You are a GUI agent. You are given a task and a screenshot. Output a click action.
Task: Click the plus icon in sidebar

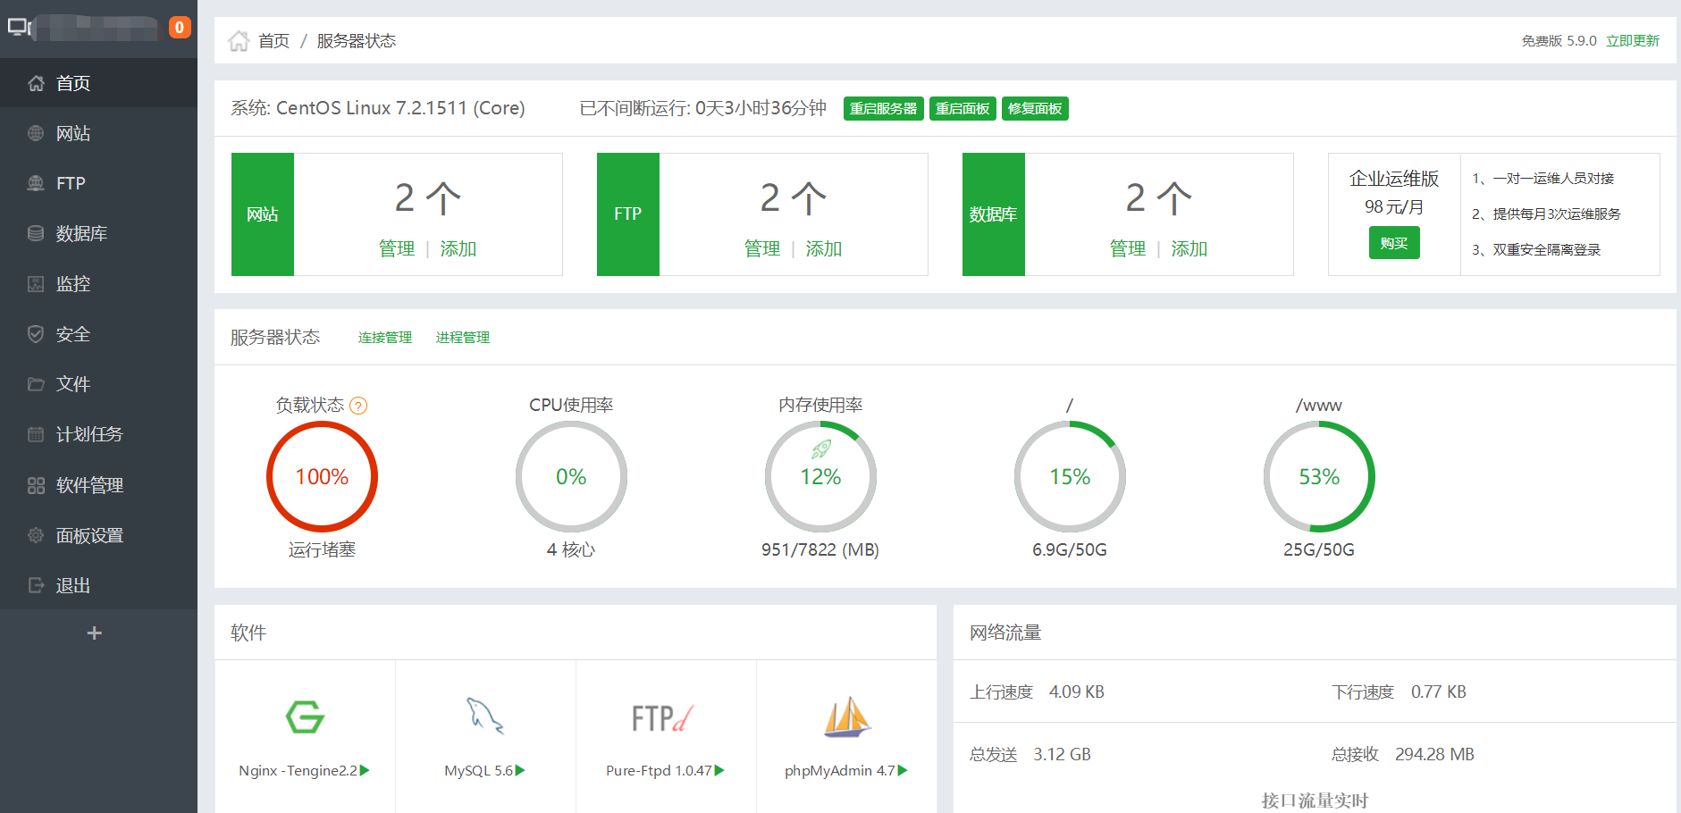[94, 633]
